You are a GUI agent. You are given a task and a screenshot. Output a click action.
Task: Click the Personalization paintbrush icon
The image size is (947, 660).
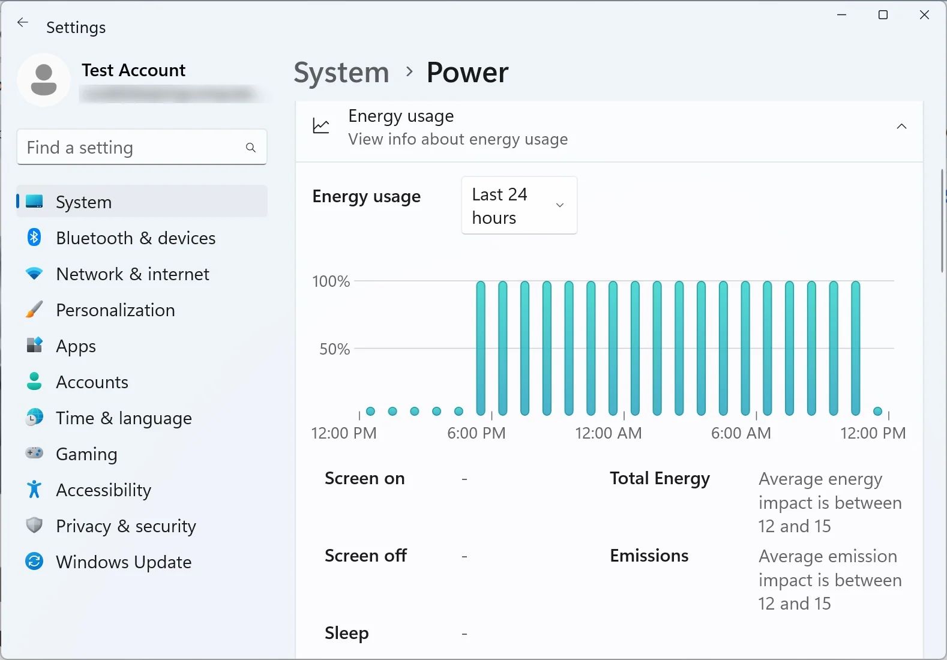[x=34, y=310]
